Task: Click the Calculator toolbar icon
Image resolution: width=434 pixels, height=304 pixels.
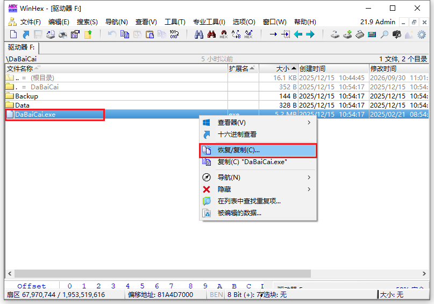Action: [372, 34]
